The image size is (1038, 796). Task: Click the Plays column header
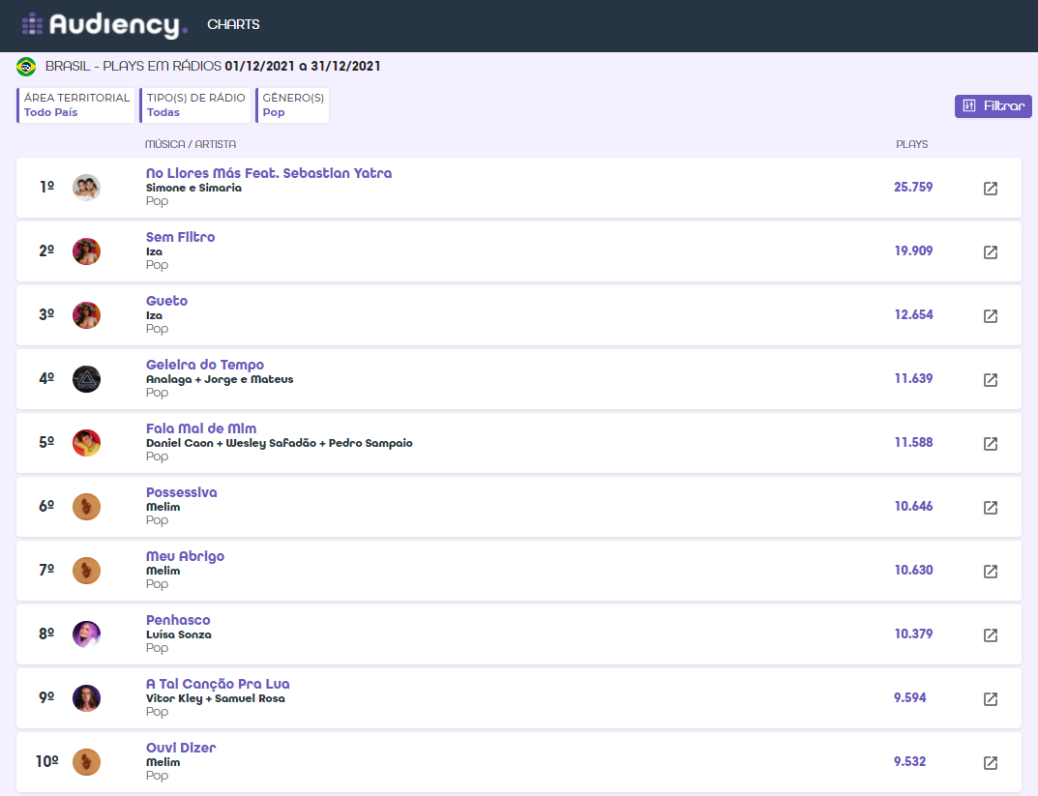911,144
